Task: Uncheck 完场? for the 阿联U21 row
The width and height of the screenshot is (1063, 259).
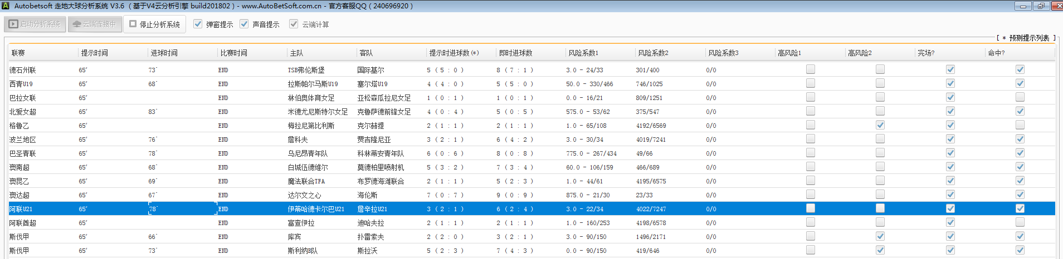Action: tap(950, 208)
